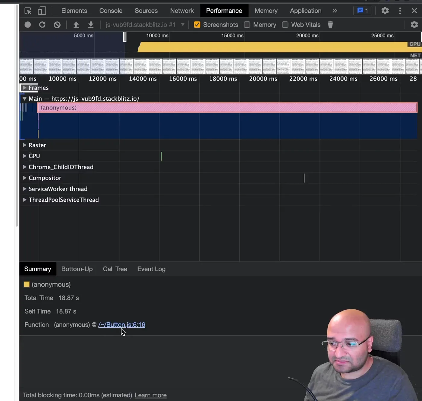Open capture settings gear in Performance toolbar
Image resolution: width=422 pixels, height=401 pixels.
click(414, 25)
